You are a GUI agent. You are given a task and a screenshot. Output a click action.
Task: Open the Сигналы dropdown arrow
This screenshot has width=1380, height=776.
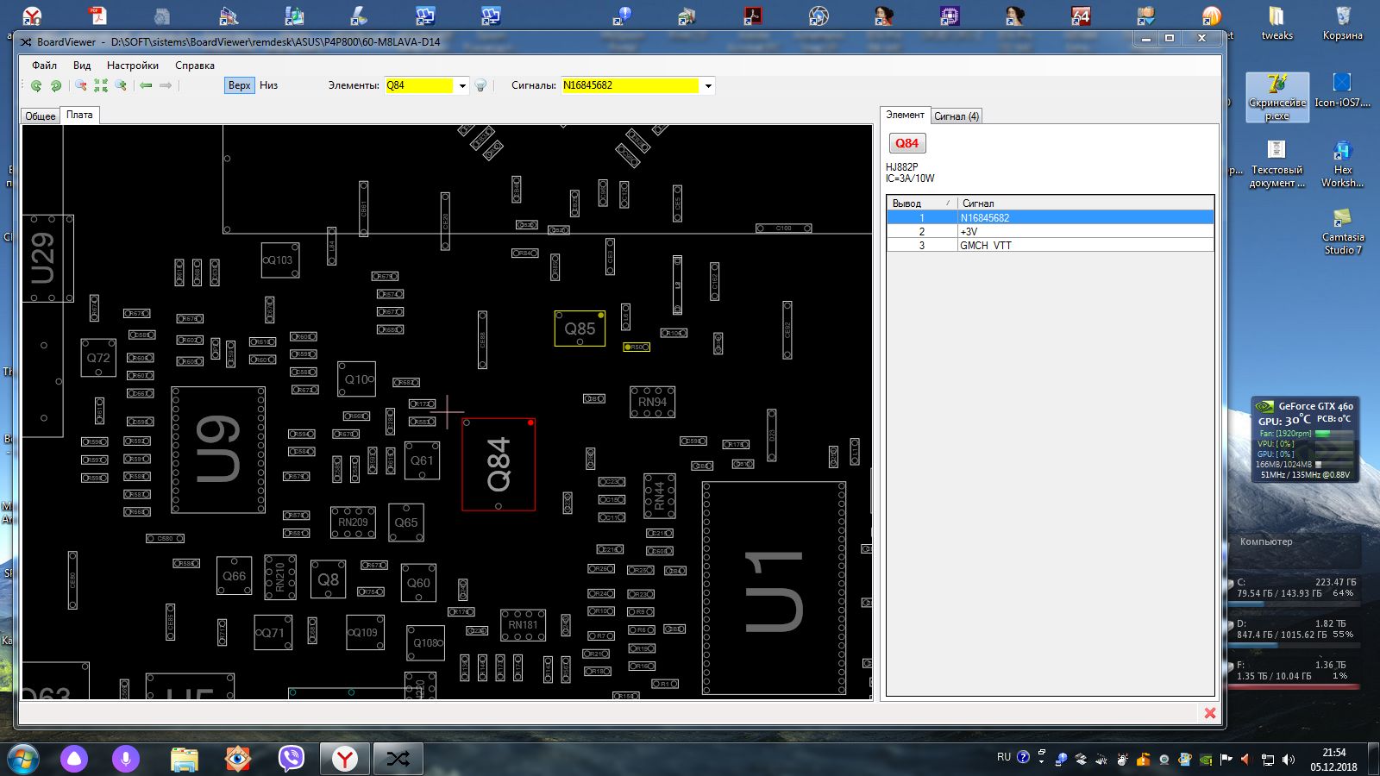(x=708, y=85)
